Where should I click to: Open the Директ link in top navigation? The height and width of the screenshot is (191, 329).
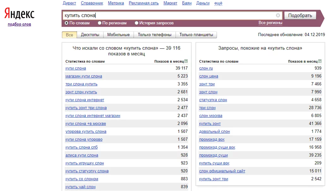(x=69, y=3)
